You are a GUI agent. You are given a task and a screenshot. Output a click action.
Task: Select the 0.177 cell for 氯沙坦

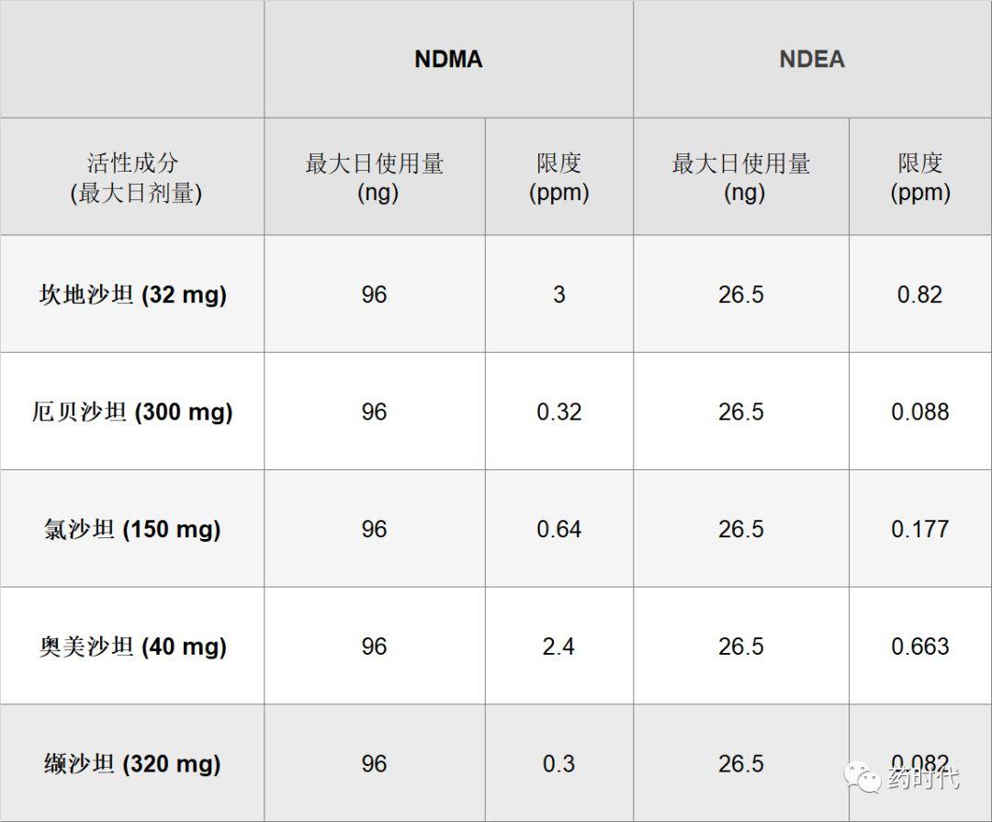pyautogui.click(x=920, y=528)
